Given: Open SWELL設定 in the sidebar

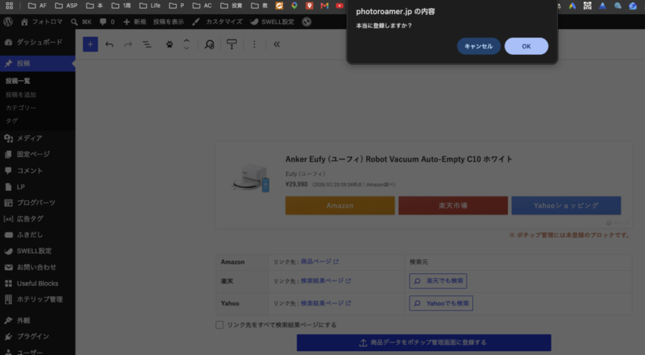Looking at the screenshot, I should (37, 251).
